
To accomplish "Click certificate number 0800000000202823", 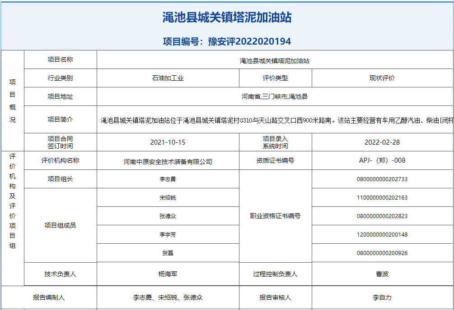I will click(382, 216).
